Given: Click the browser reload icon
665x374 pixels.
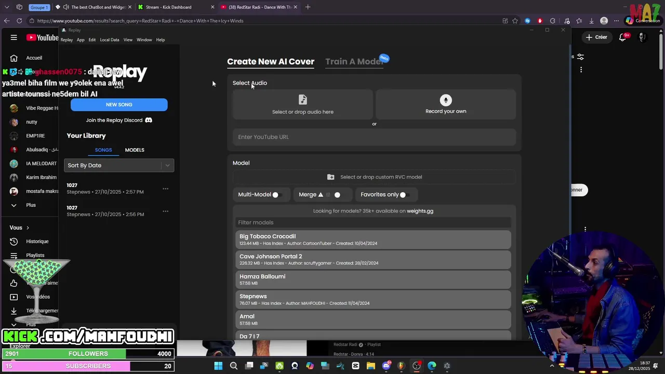Looking at the screenshot, I should 19,21.
